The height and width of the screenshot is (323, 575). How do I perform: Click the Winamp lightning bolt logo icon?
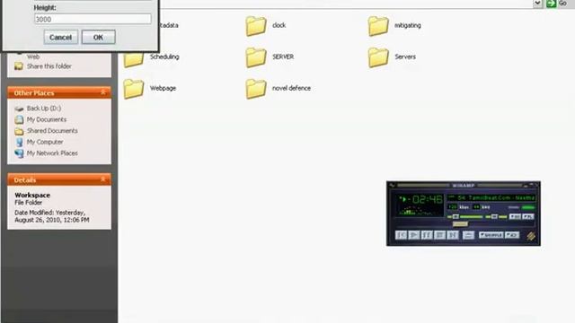531,236
